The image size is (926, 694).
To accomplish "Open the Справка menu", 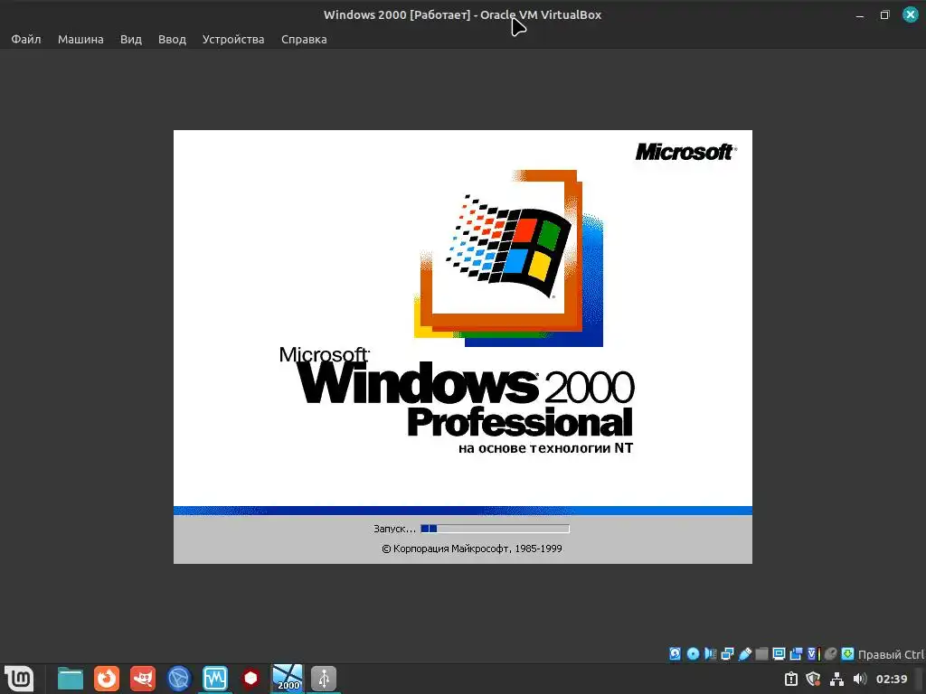I will click(x=304, y=39).
